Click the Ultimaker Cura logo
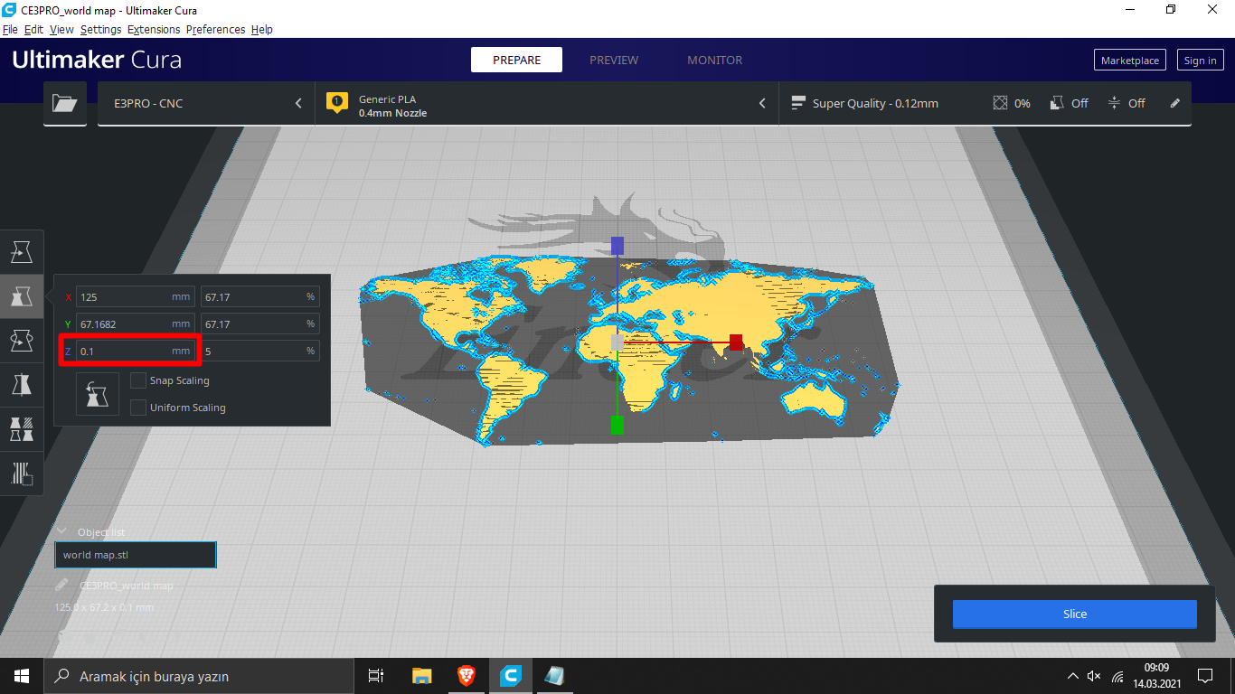 pos(97,60)
